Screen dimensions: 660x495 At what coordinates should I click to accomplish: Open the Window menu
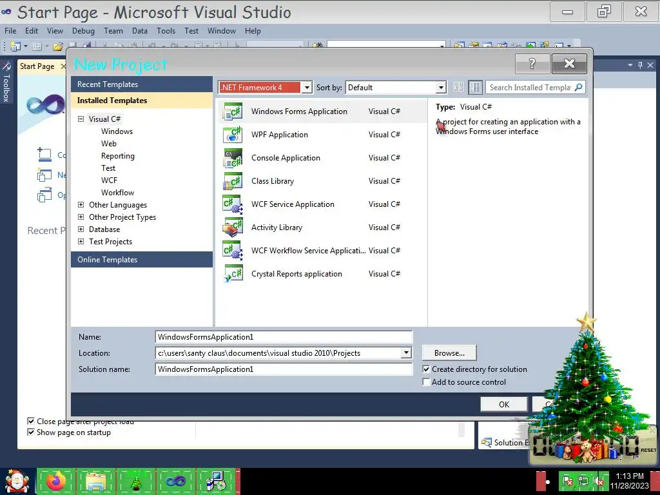(222, 31)
